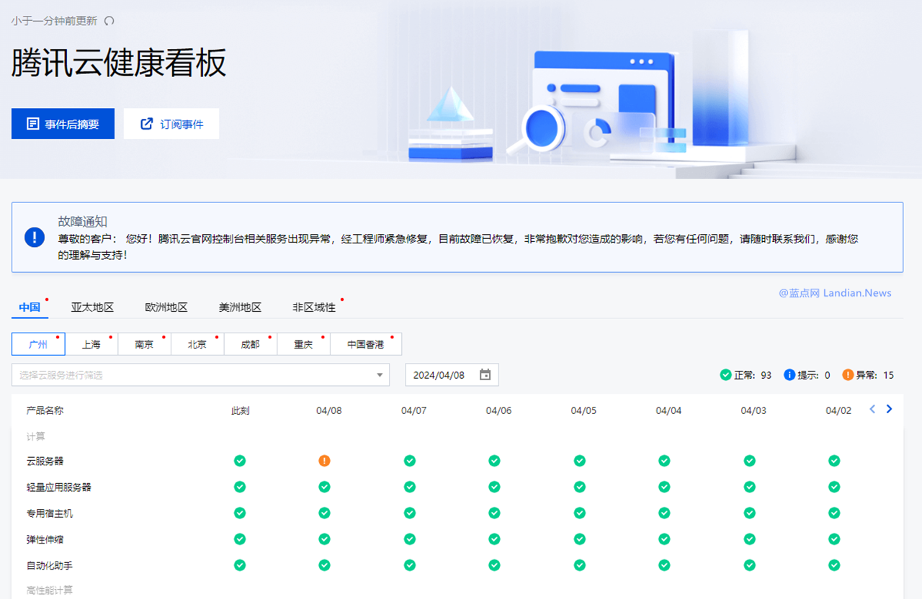The image size is (922, 599).
Task: Click 专用宿主机 status icon under 此刻
Action: coord(240,513)
